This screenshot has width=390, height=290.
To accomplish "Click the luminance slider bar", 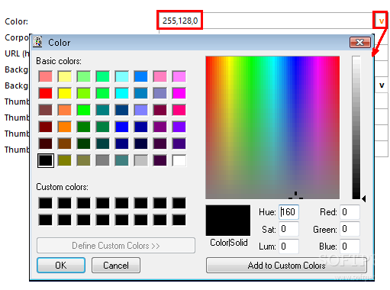I will [356, 127].
